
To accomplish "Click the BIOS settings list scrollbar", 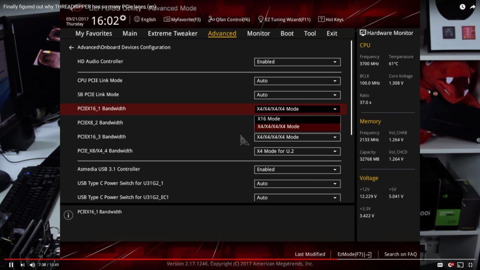I will pos(351,87).
